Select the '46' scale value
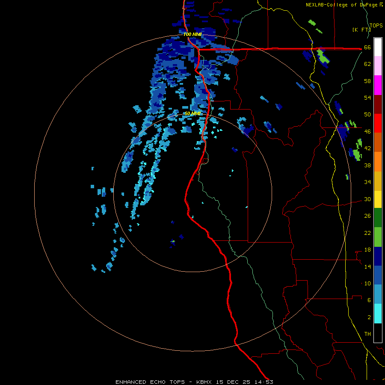 [367, 131]
